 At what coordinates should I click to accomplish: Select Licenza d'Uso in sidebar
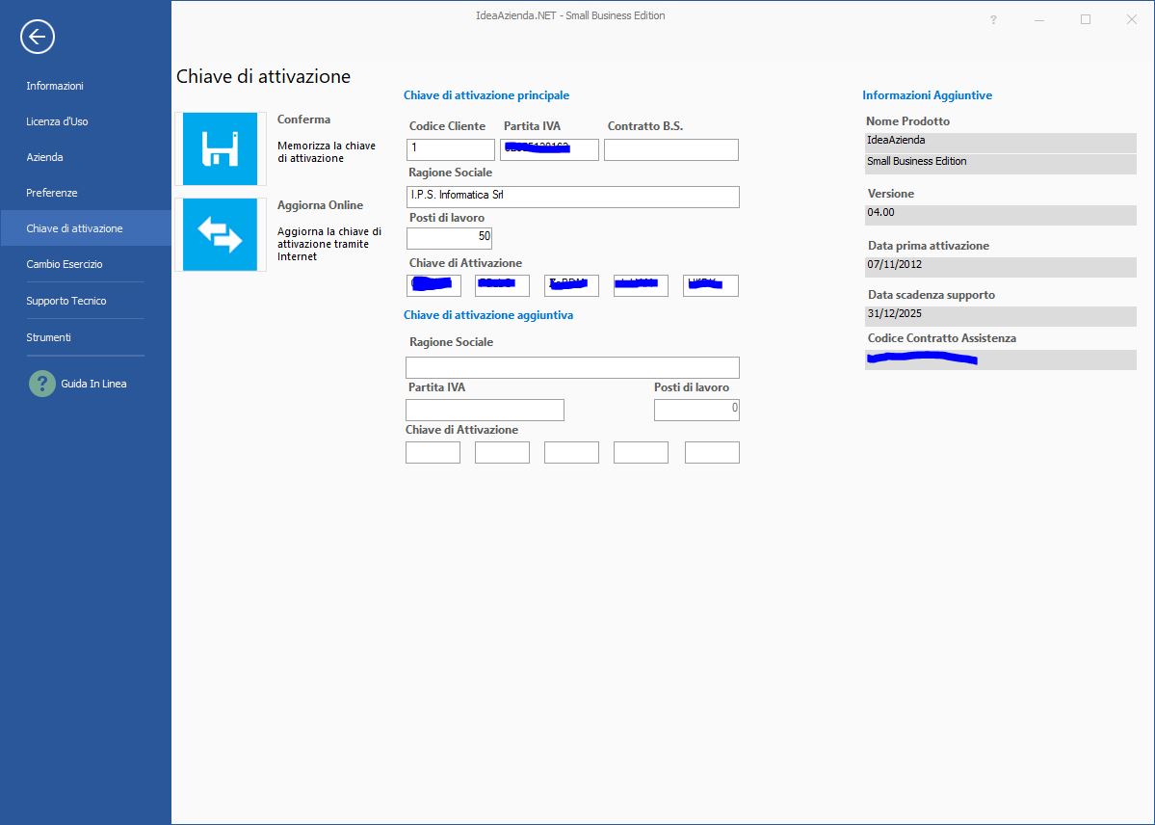[58, 121]
